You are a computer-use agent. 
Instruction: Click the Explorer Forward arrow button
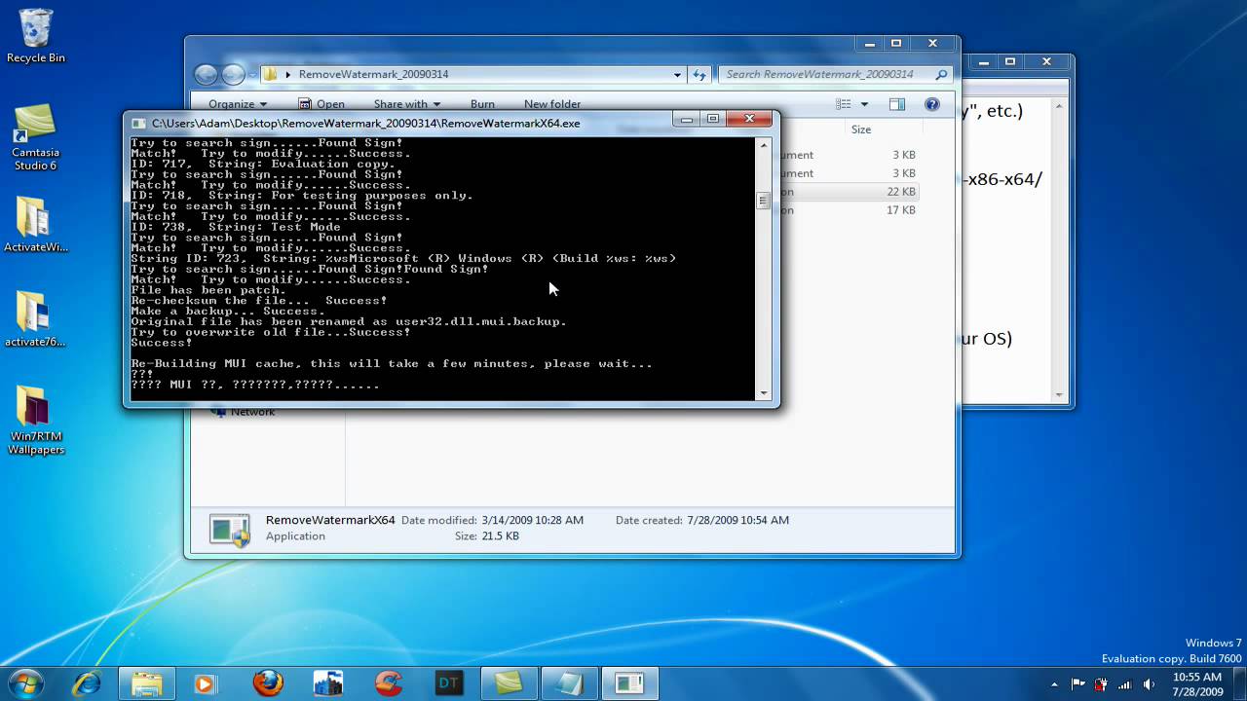pos(234,75)
